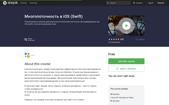Click the Stepik logo

10,3
